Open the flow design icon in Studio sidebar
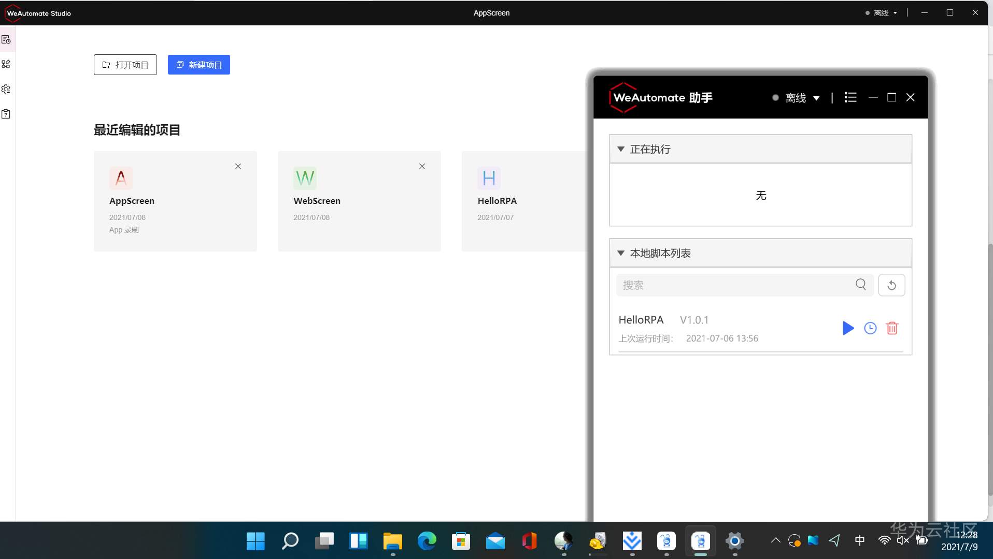The height and width of the screenshot is (559, 993). [x=6, y=64]
